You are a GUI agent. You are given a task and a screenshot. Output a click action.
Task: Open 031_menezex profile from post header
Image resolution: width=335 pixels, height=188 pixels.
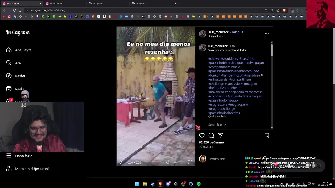219,32
